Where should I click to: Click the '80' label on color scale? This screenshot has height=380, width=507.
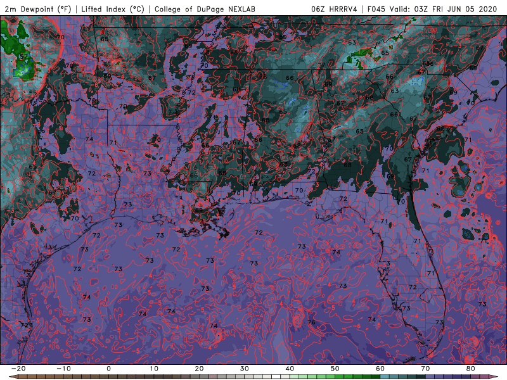click(471, 369)
